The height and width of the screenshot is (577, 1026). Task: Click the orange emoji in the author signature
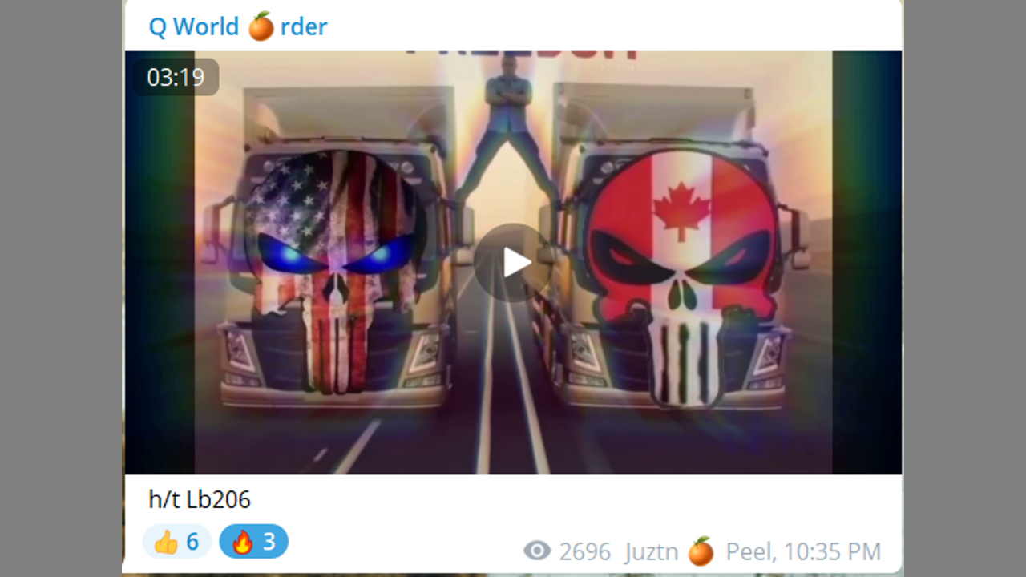tap(701, 551)
